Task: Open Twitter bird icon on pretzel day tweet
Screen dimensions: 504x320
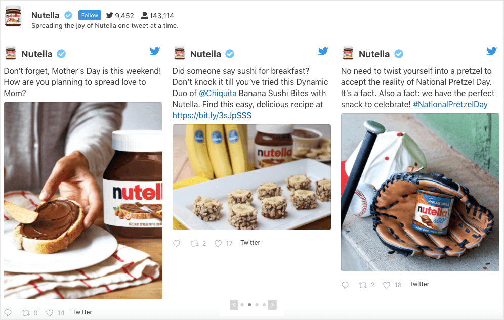Action: point(492,51)
